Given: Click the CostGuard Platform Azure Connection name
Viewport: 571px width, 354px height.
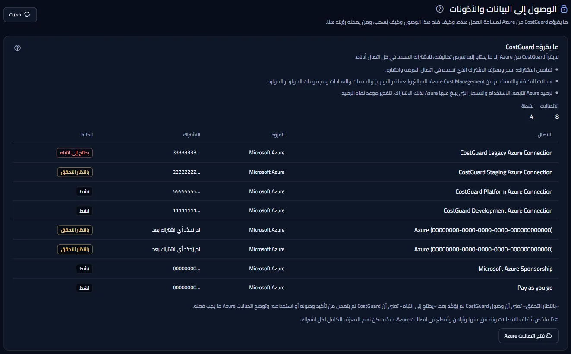Looking at the screenshot, I should click(x=504, y=191).
